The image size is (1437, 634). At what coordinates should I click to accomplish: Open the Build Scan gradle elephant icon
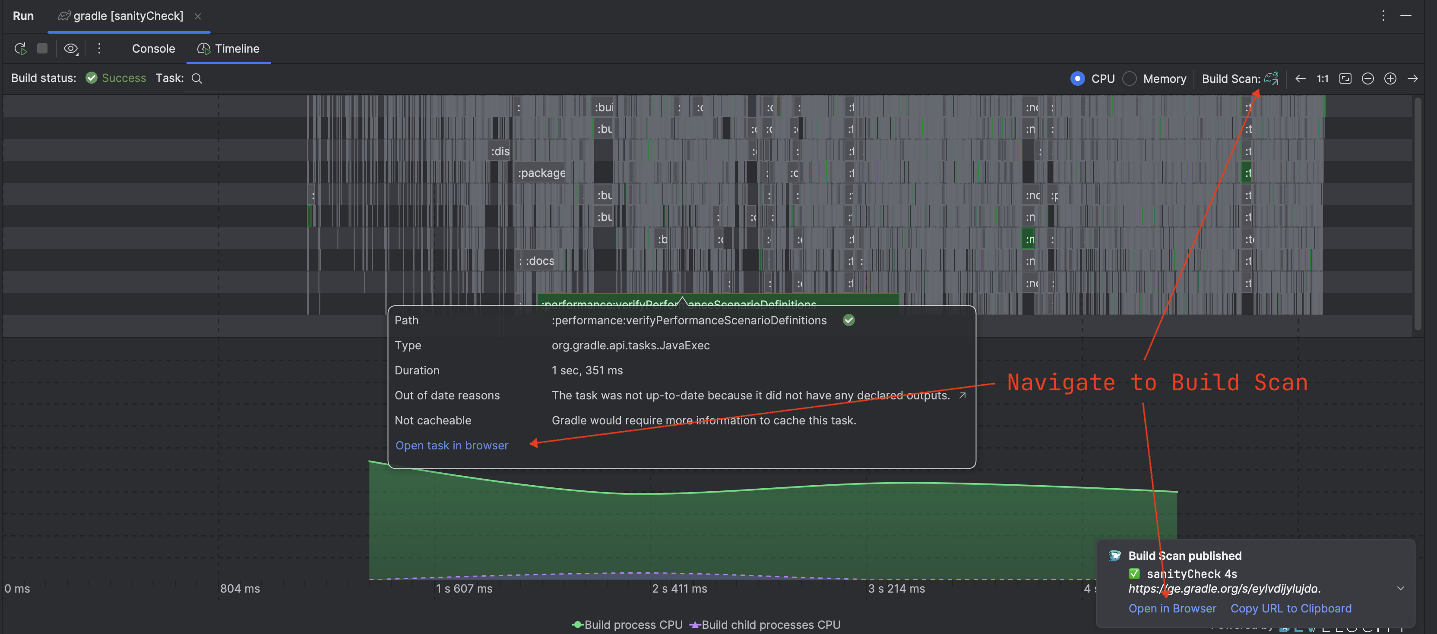1272,78
